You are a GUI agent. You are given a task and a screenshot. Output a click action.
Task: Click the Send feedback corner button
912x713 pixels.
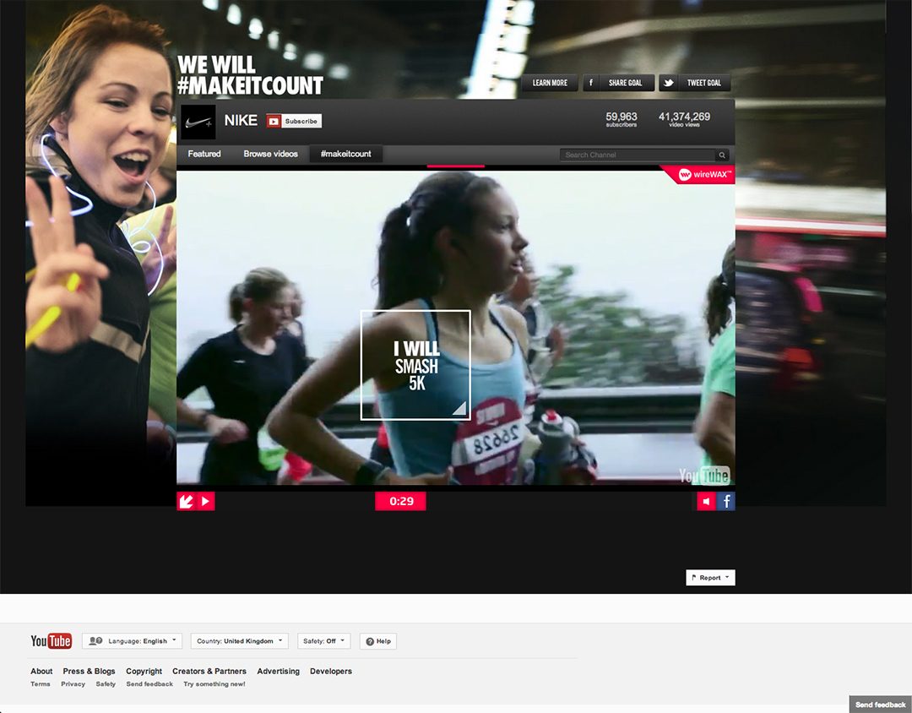pyautogui.click(x=880, y=705)
